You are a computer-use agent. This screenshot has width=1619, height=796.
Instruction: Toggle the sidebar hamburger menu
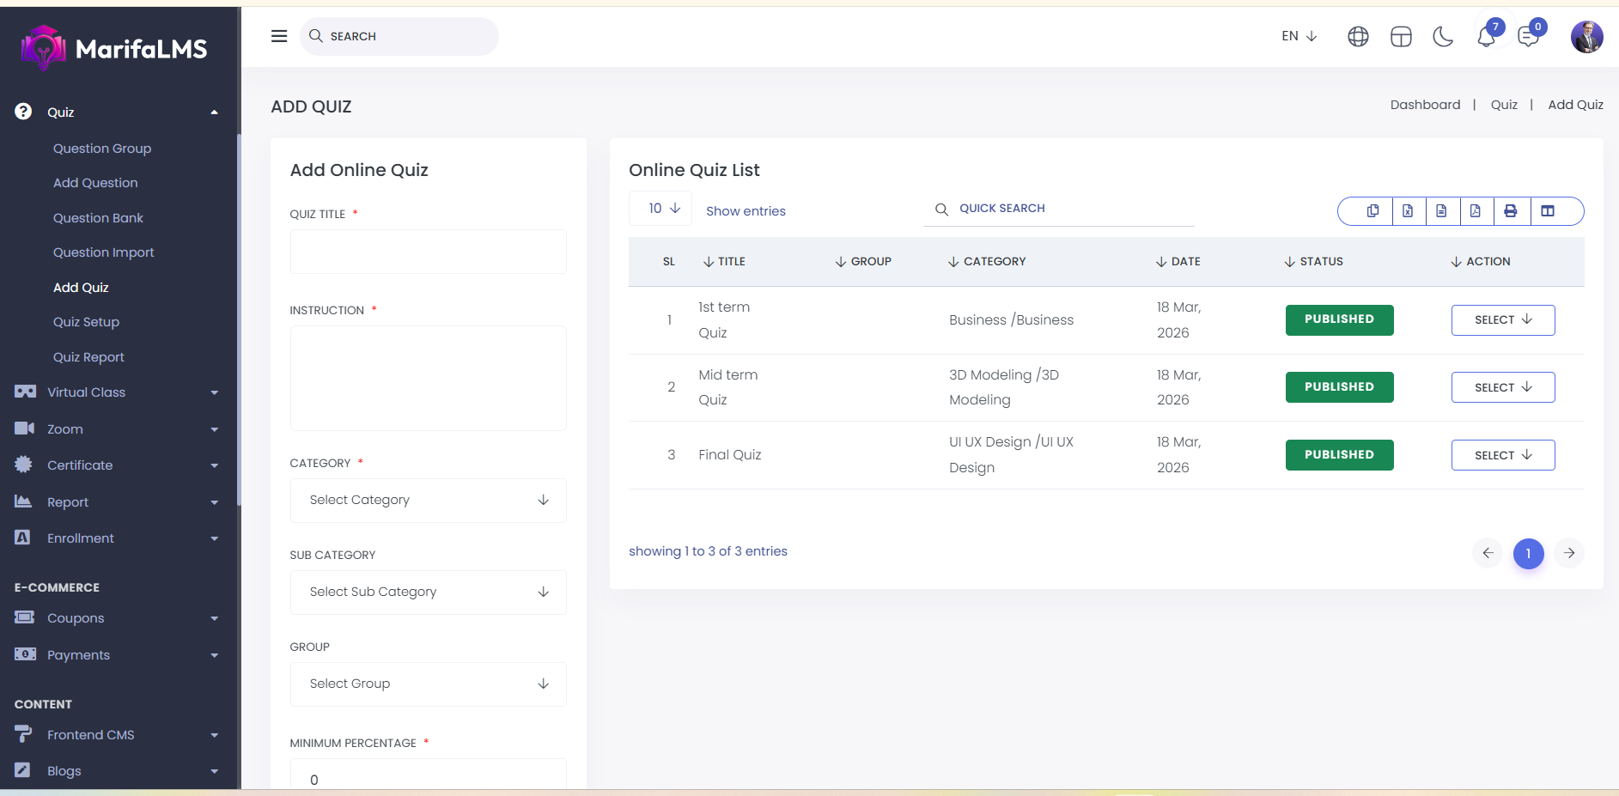click(279, 36)
